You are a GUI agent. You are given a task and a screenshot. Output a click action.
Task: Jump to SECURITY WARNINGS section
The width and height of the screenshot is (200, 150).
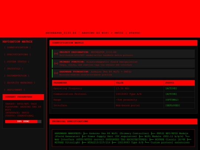pyautogui.click(x=20, y=83)
